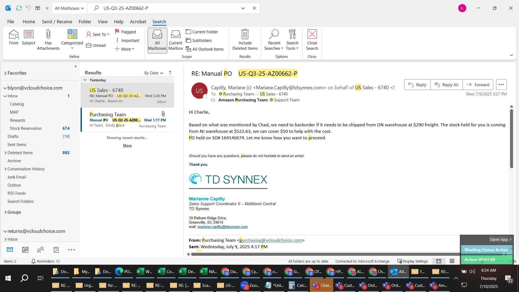This screenshot has width=519, height=292.
Task: Filter results to Unread messages
Action: pyautogui.click(x=96, y=45)
